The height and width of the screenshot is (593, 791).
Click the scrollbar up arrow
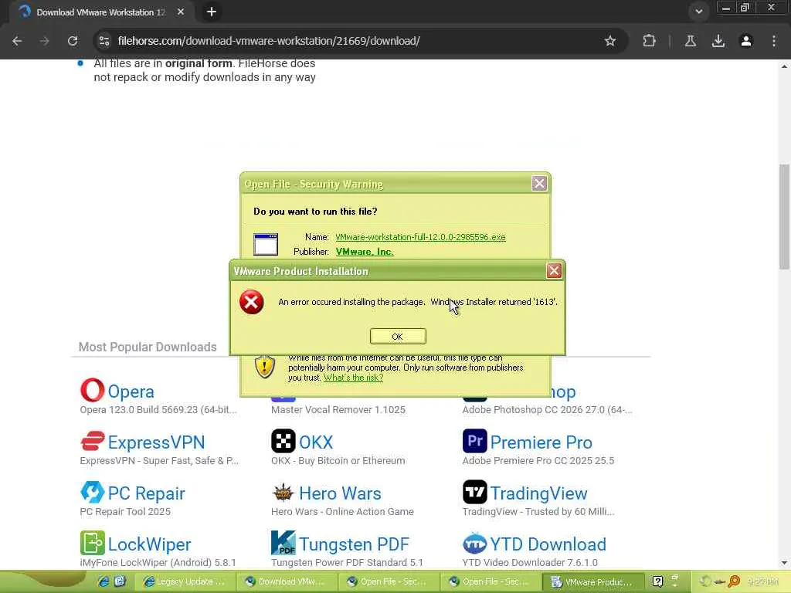(x=785, y=66)
